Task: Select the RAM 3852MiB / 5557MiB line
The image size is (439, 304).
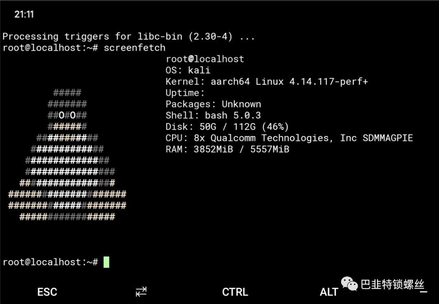Action: point(227,150)
